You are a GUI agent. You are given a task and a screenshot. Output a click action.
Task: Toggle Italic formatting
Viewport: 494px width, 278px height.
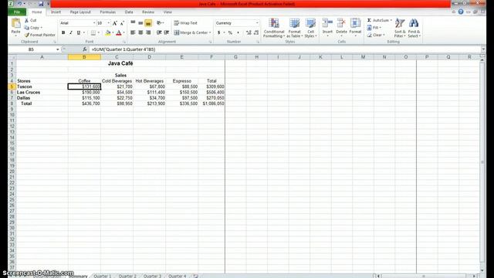click(71, 32)
